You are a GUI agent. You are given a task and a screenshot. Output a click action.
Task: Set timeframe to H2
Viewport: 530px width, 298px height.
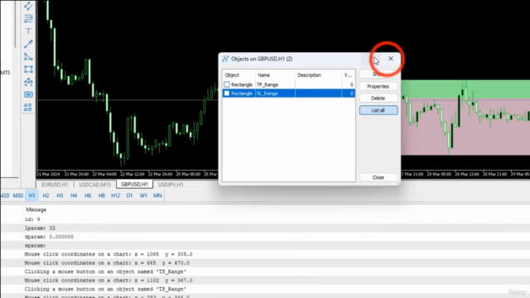(46, 195)
